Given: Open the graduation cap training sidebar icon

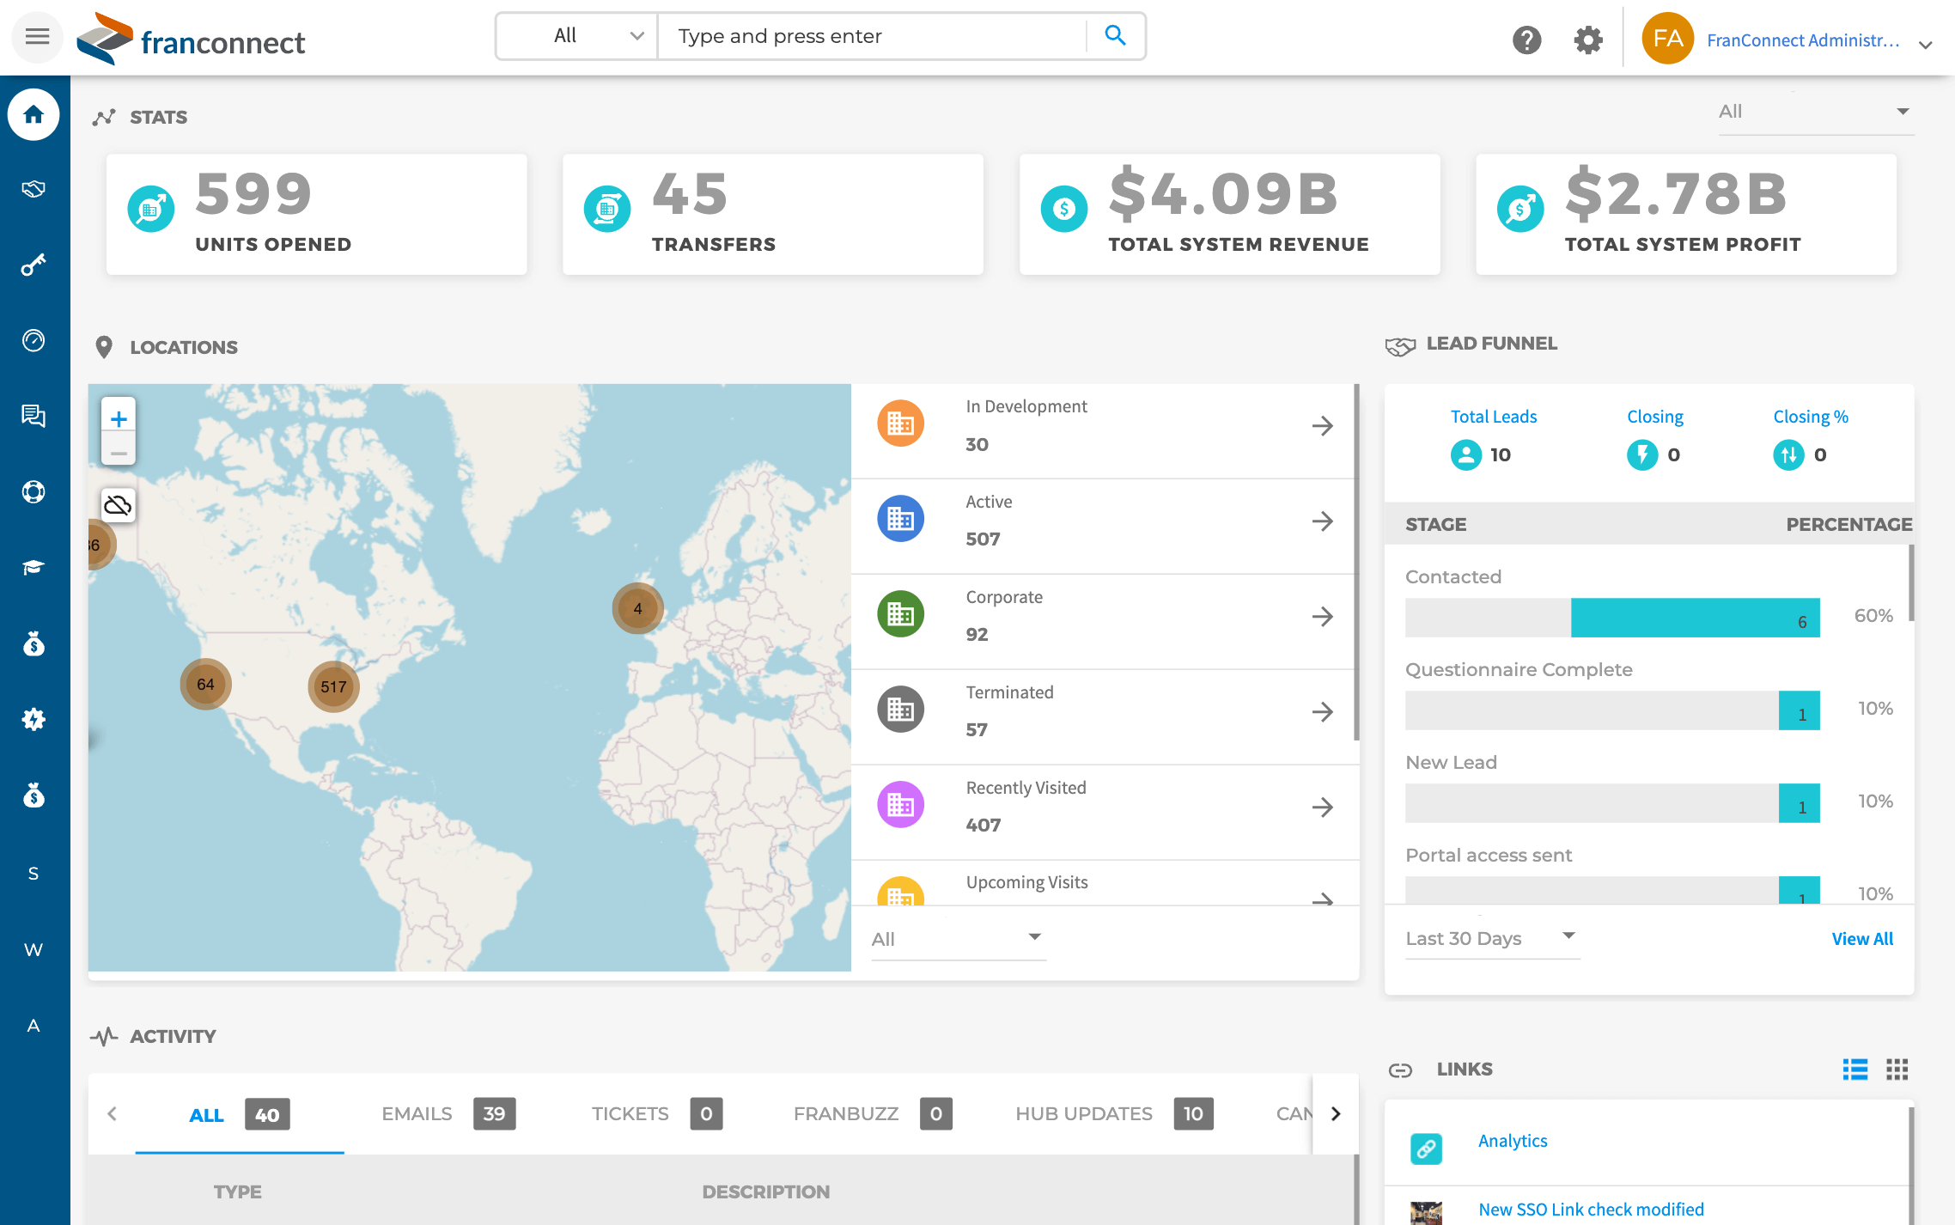Looking at the screenshot, I should [33, 567].
